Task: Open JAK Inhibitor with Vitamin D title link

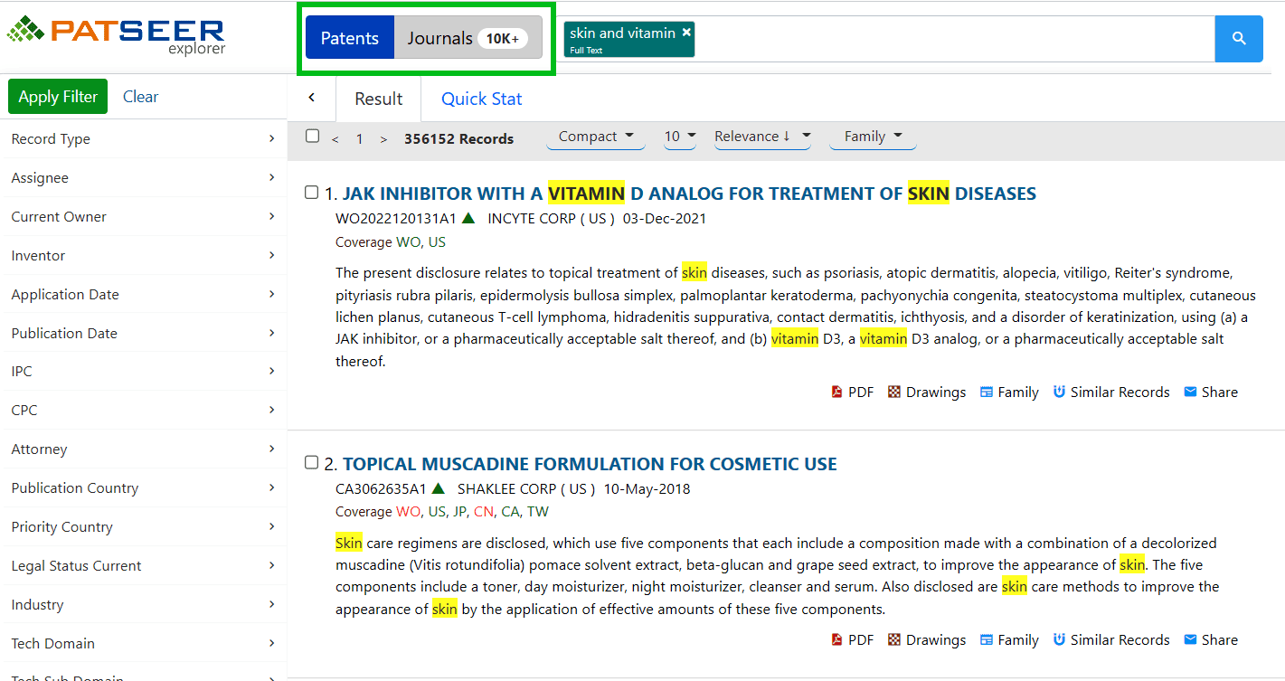Action: (x=689, y=194)
